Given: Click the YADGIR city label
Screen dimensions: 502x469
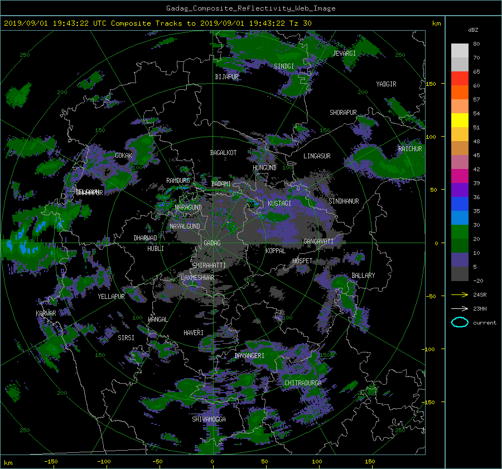Looking at the screenshot, I should click(386, 84).
